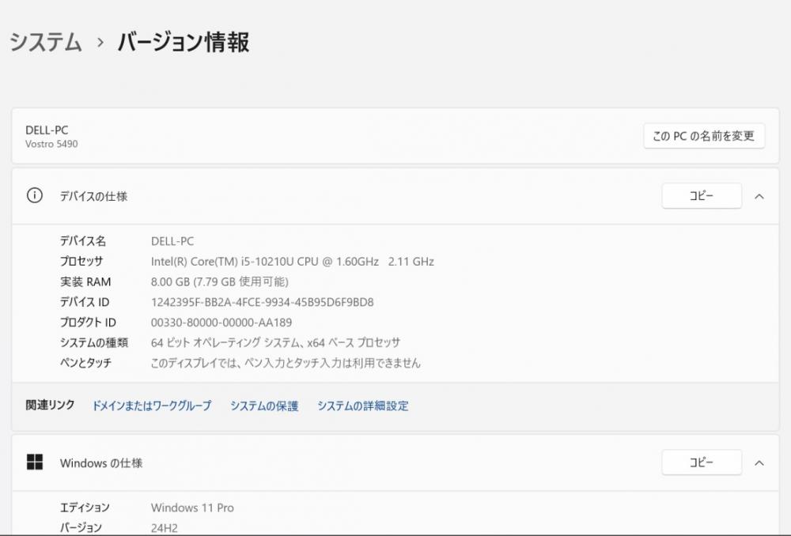This screenshot has width=791, height=536.
Task: Click the システムの種類 label
Action: point(94,343)
